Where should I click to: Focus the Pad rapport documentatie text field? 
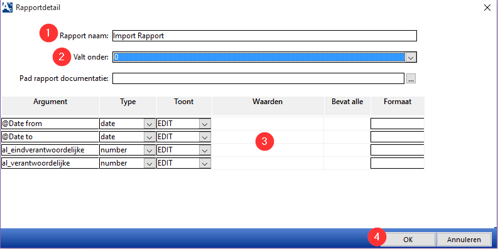pos(258,78)
